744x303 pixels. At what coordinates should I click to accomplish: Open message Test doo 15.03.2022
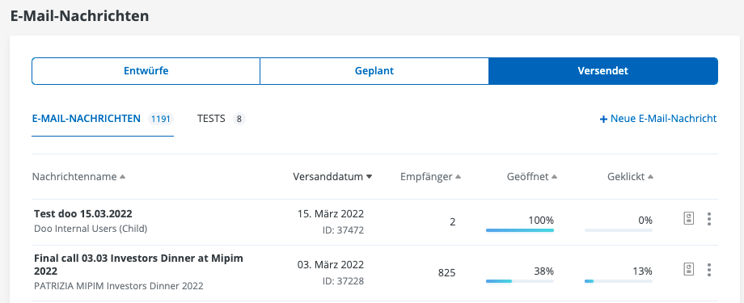pos(83,213)
